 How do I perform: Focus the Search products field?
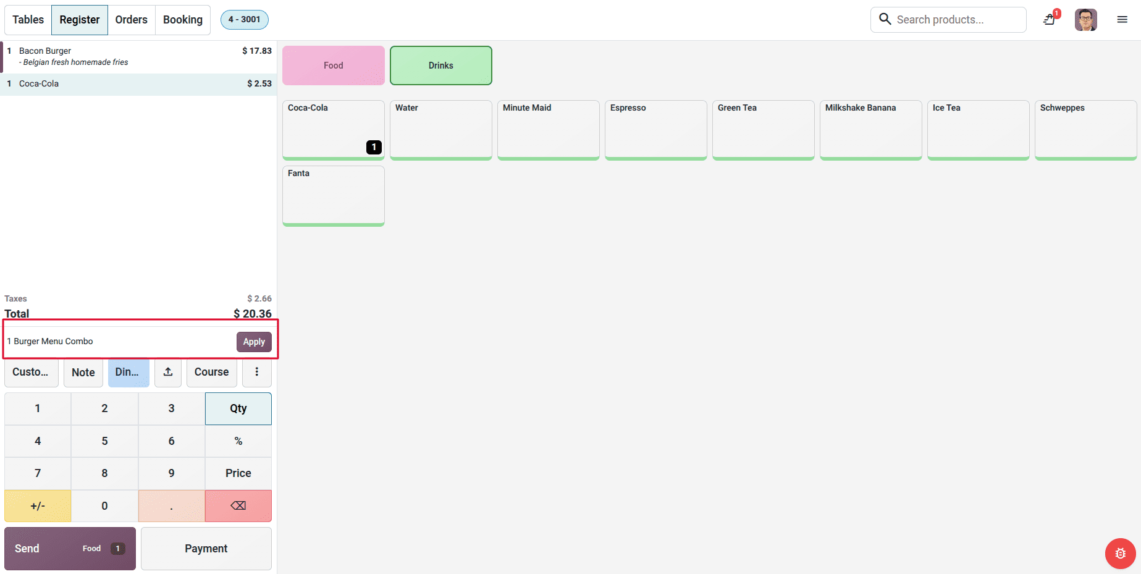point(948,20)
